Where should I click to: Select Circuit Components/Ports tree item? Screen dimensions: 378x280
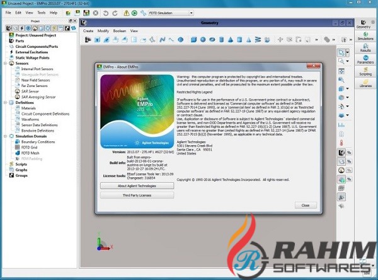point(37,46)
